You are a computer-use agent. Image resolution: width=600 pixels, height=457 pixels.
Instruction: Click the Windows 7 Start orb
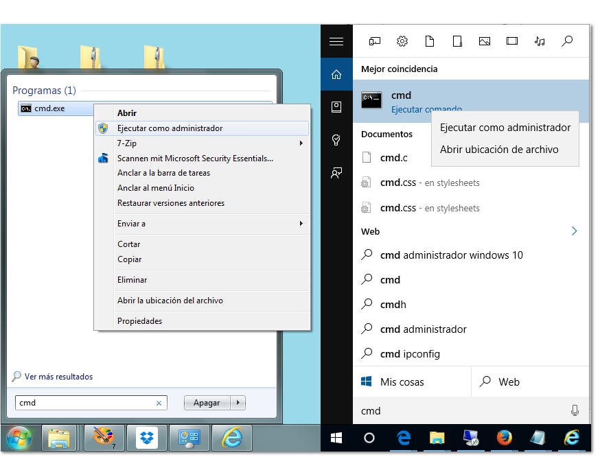coord(19,438)
